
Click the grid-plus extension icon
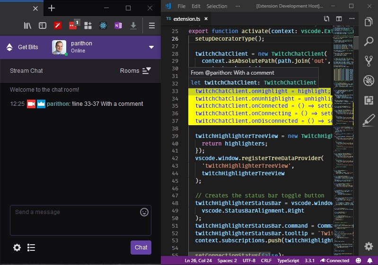click(88, 26)
